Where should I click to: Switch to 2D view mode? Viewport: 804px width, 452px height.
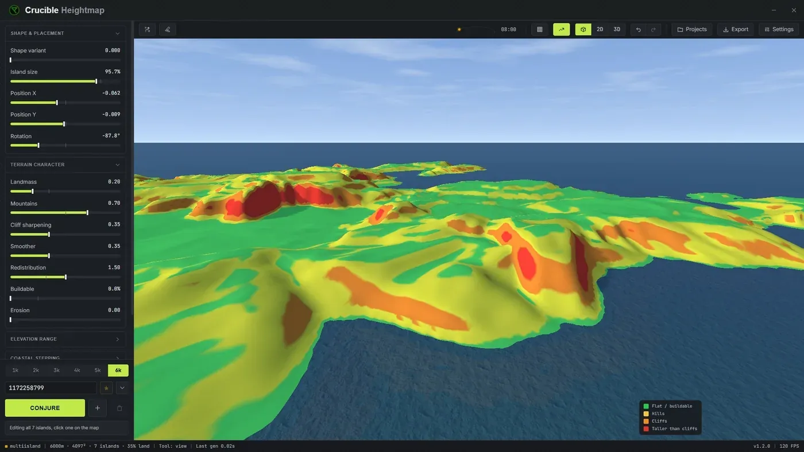pos(600,29)
